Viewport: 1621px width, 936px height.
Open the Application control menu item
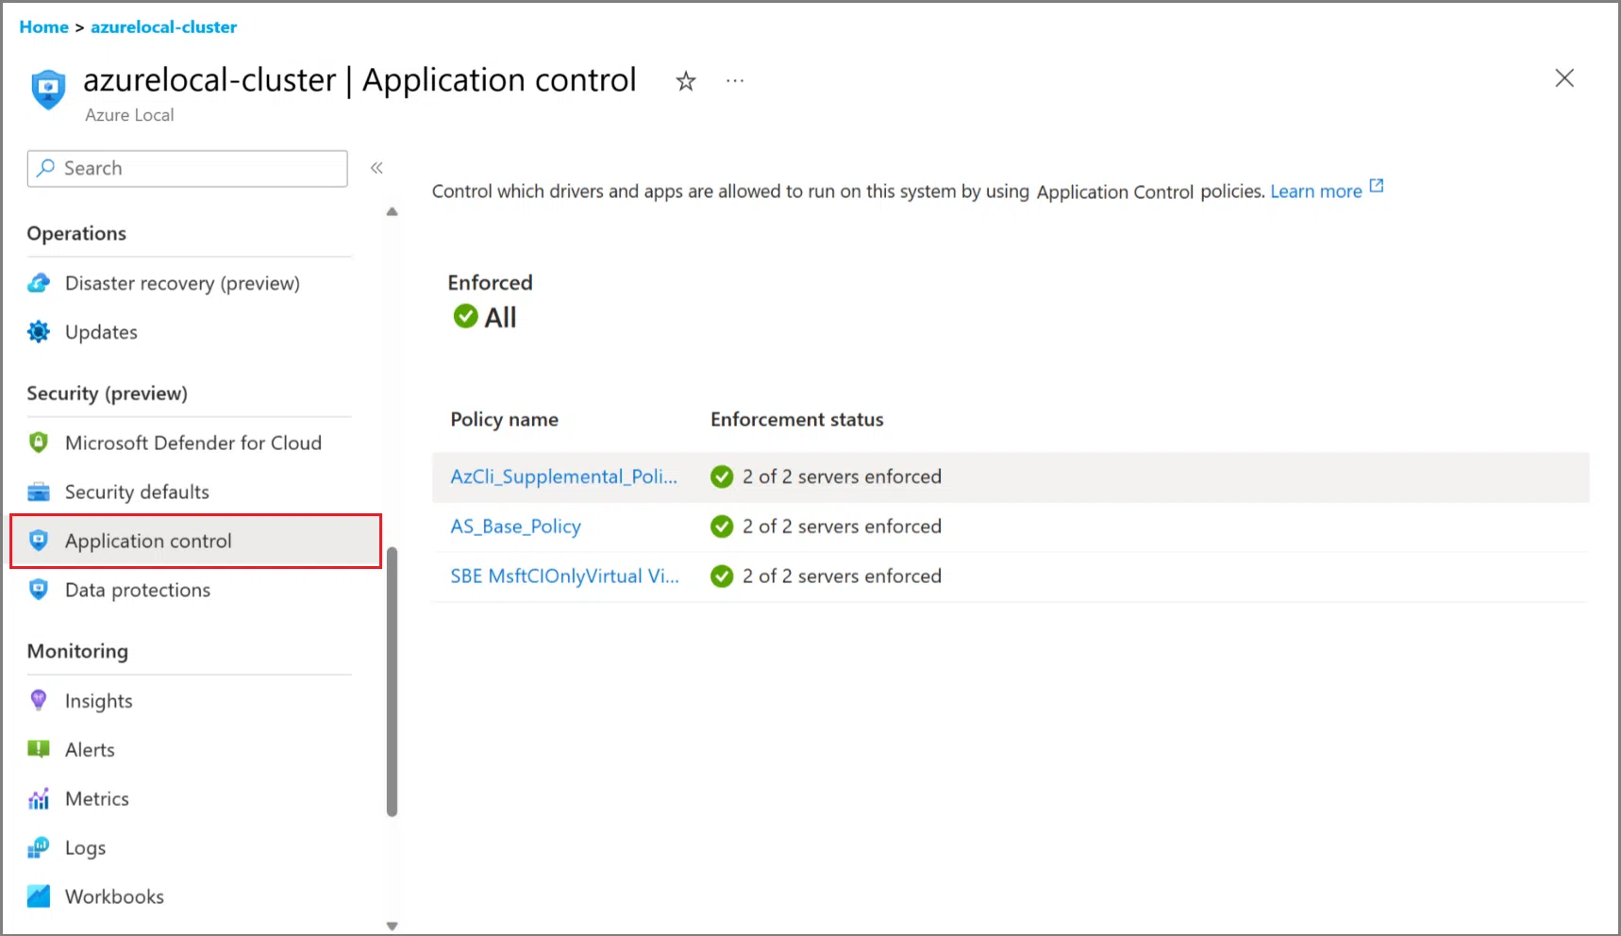coord(148,541)
